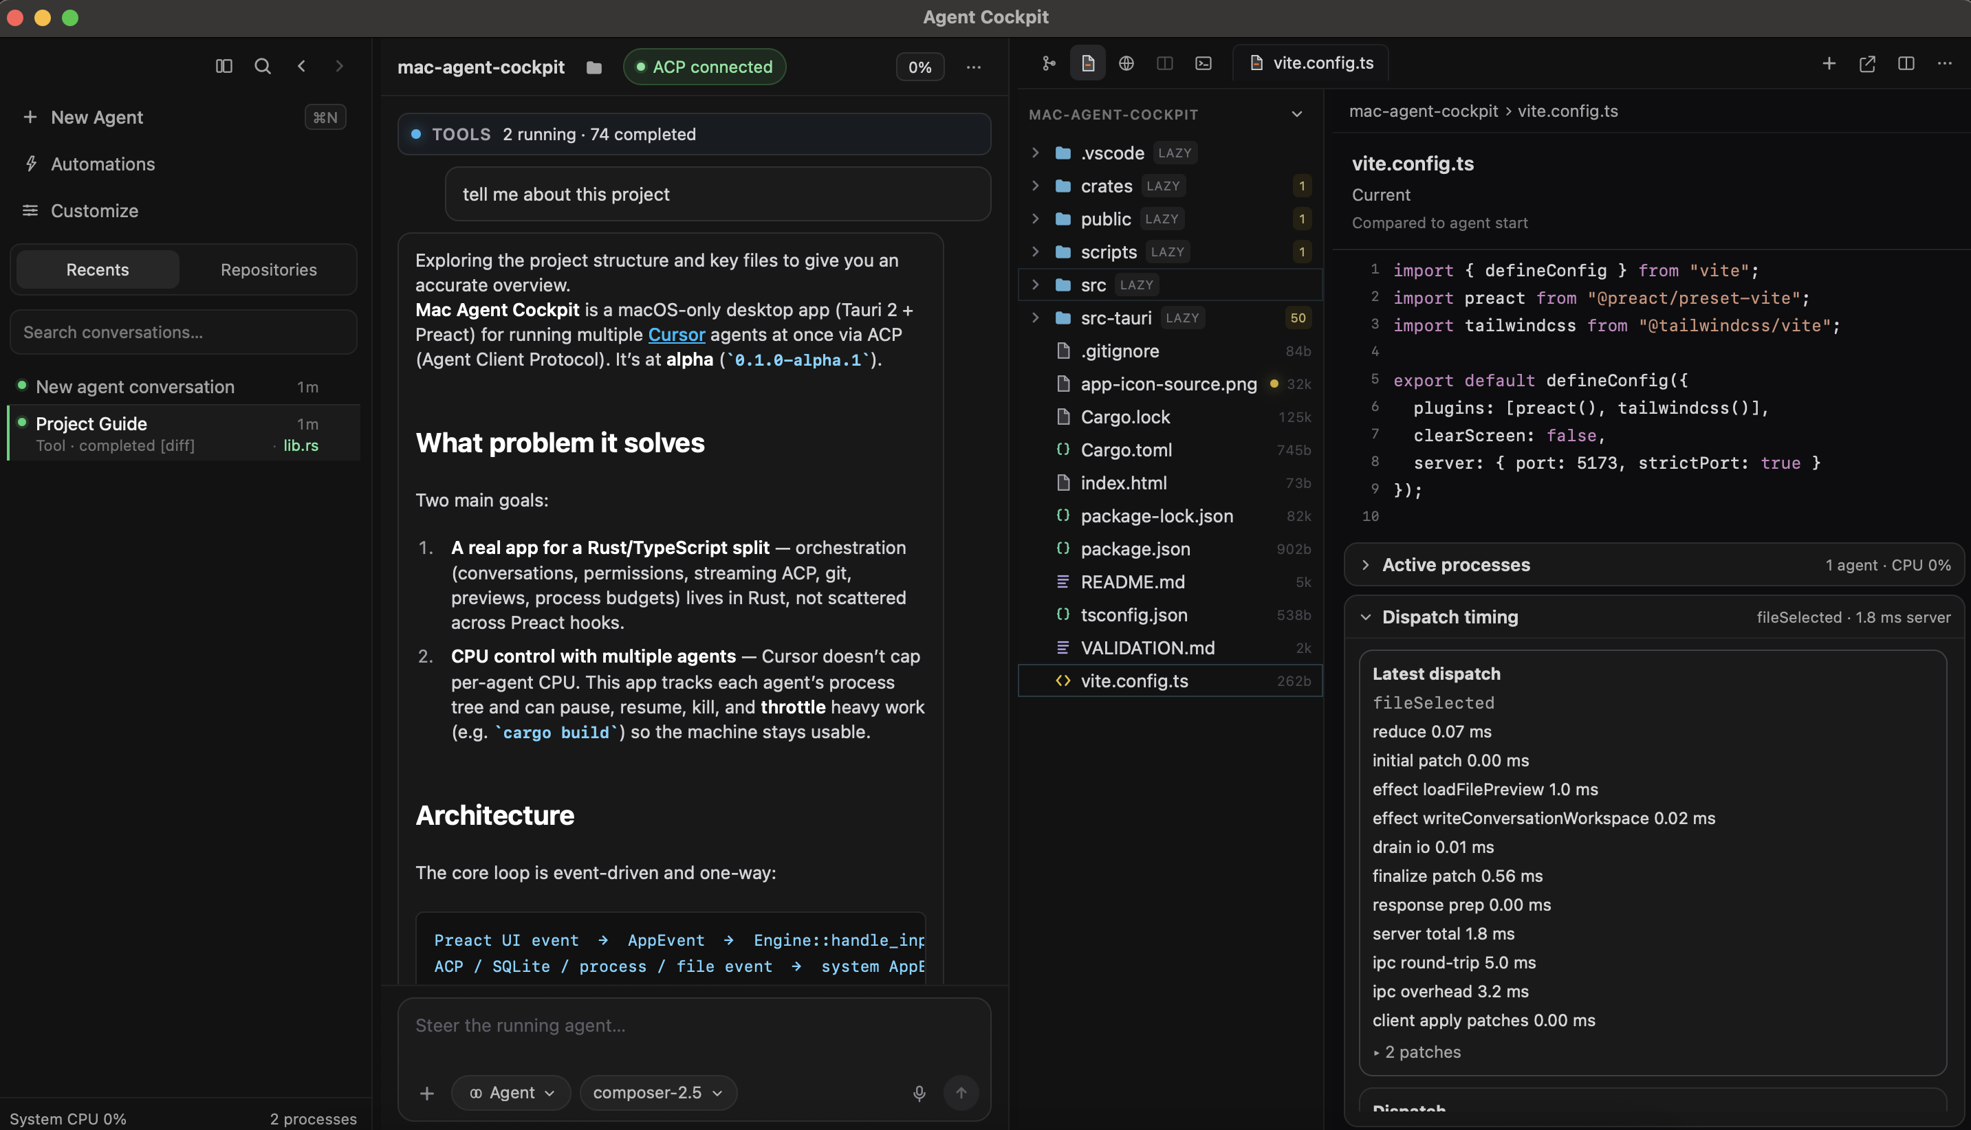
Task: Open the composer-2.5 model dropdown
Action: (657, 1093)
